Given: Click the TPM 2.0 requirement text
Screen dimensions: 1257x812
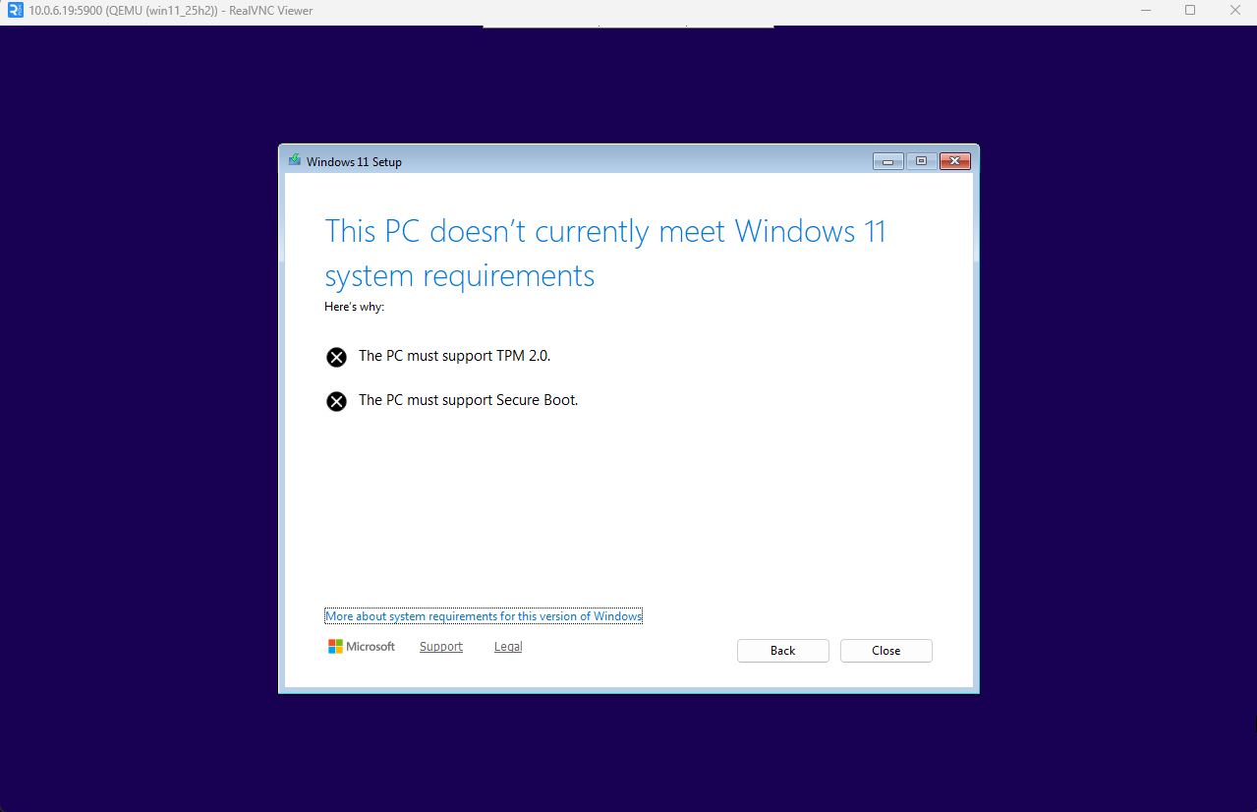Looking at the screenshot, I should [x=454, y=356].
